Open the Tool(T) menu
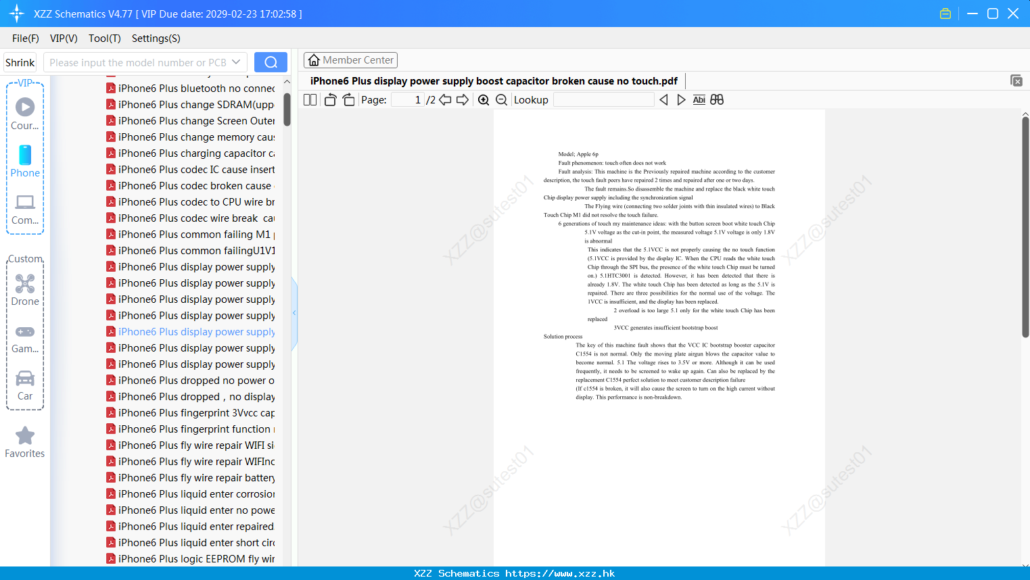This screenshot has height=580, width=1030. pyautogui.click(x=105, y=39)
